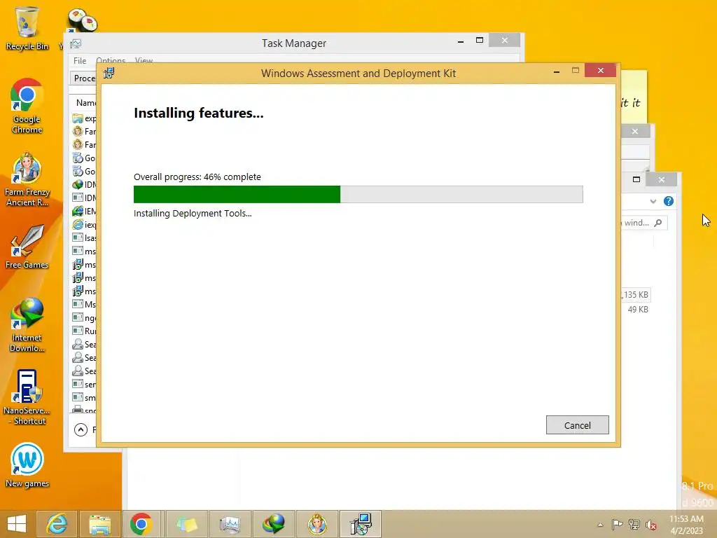
Task: Open the Internet Download Manager desktop shortcut
Action: click(x=27, y=325)
